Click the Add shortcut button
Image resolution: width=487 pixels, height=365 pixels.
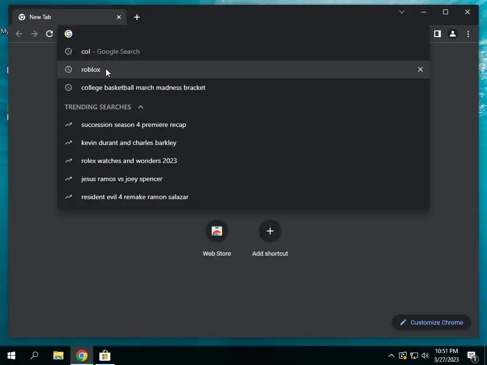pos(270,239)
